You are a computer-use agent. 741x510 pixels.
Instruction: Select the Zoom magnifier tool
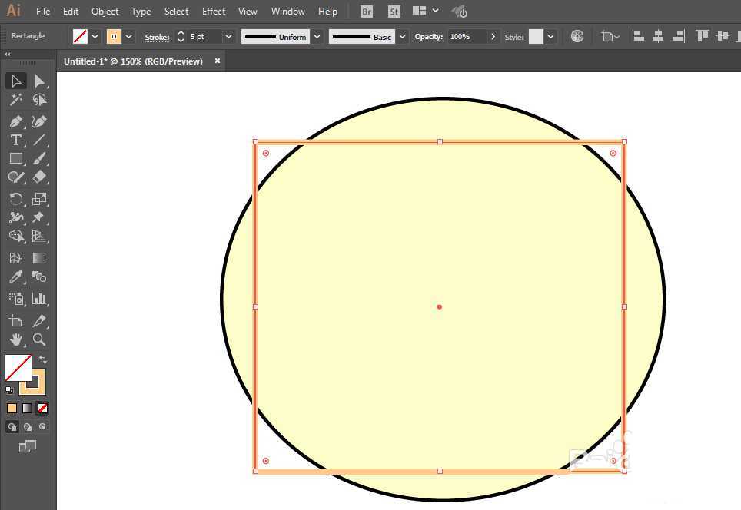pyautogui.click(x=39, y=339)
